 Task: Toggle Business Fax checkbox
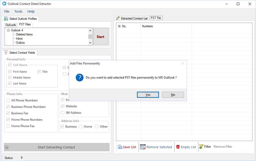point(8,113)
